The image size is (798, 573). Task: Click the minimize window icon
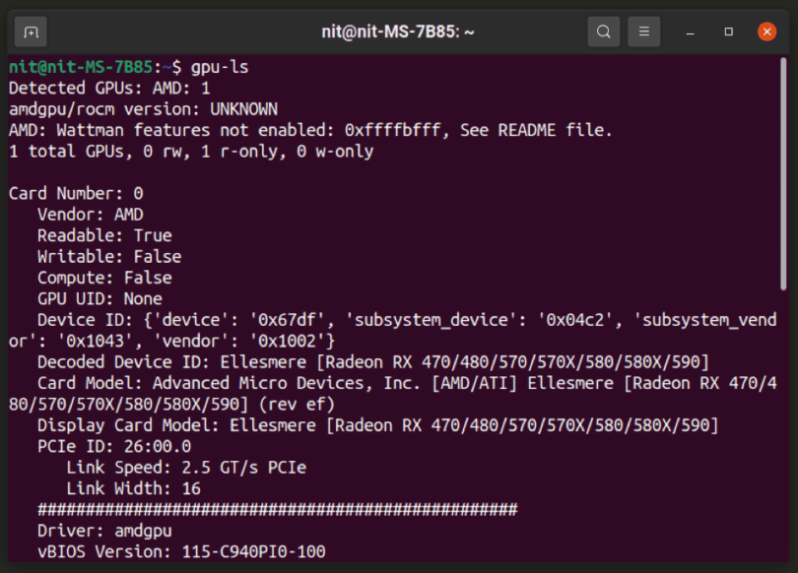pyautogui.click(x=687, y=32)
